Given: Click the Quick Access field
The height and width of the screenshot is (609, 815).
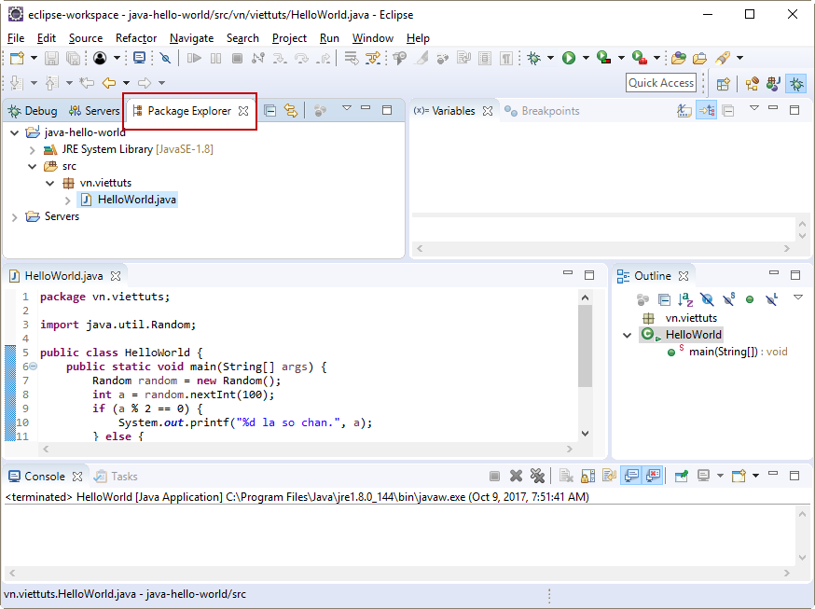Looking at the screenshot, I should tap(660, 83).
